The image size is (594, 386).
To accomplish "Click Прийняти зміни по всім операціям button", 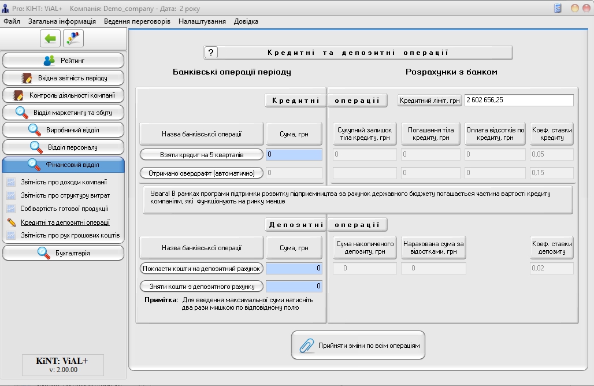I will [x=358, y=346].
